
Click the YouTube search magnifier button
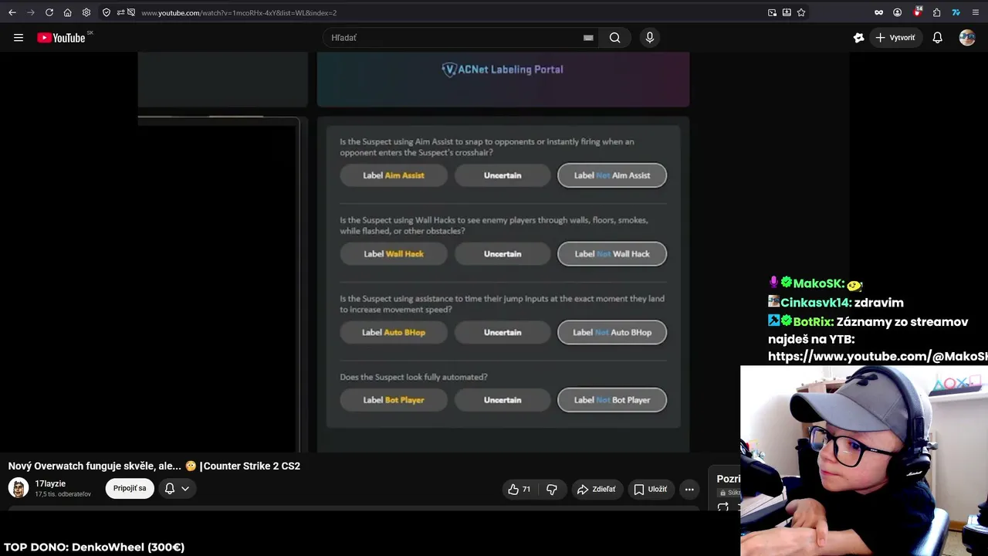614,38
